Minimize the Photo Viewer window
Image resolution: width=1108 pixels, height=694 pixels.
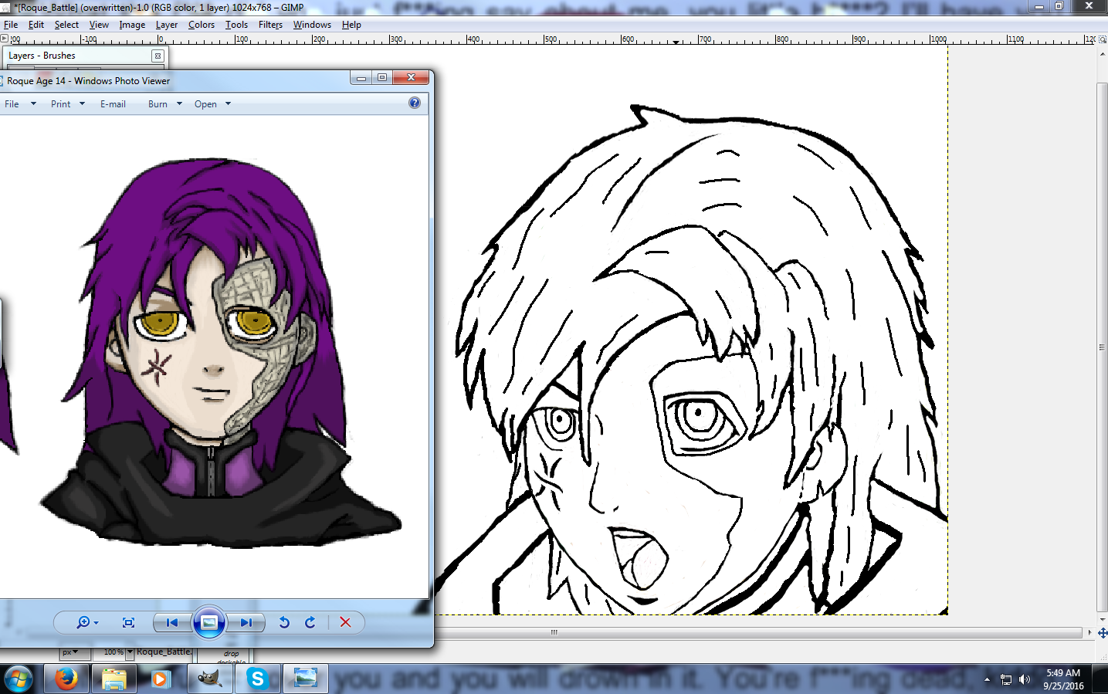click(361, 77)
